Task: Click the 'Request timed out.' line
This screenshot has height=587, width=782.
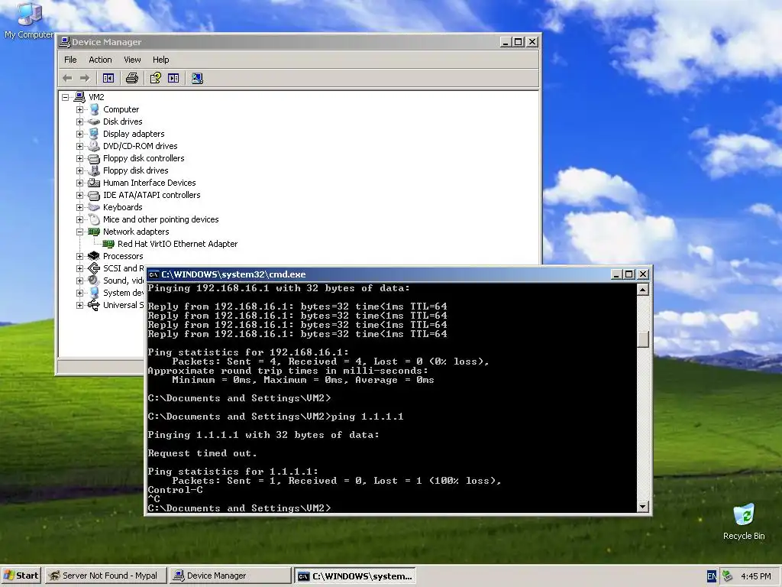Action: tap(202, 453)
